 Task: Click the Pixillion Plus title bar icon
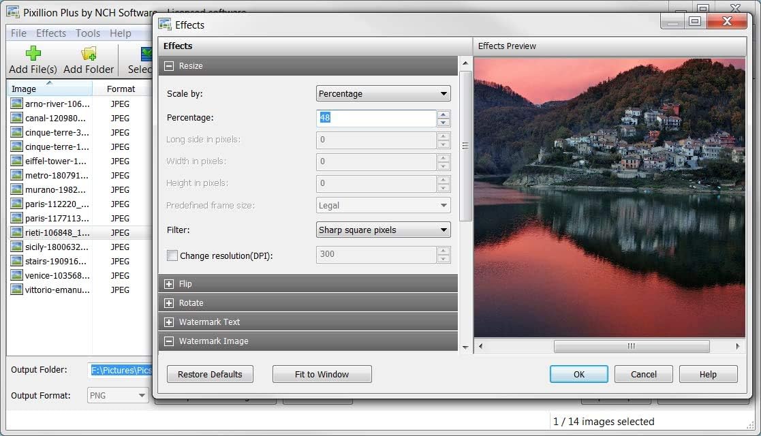[13, 12]
